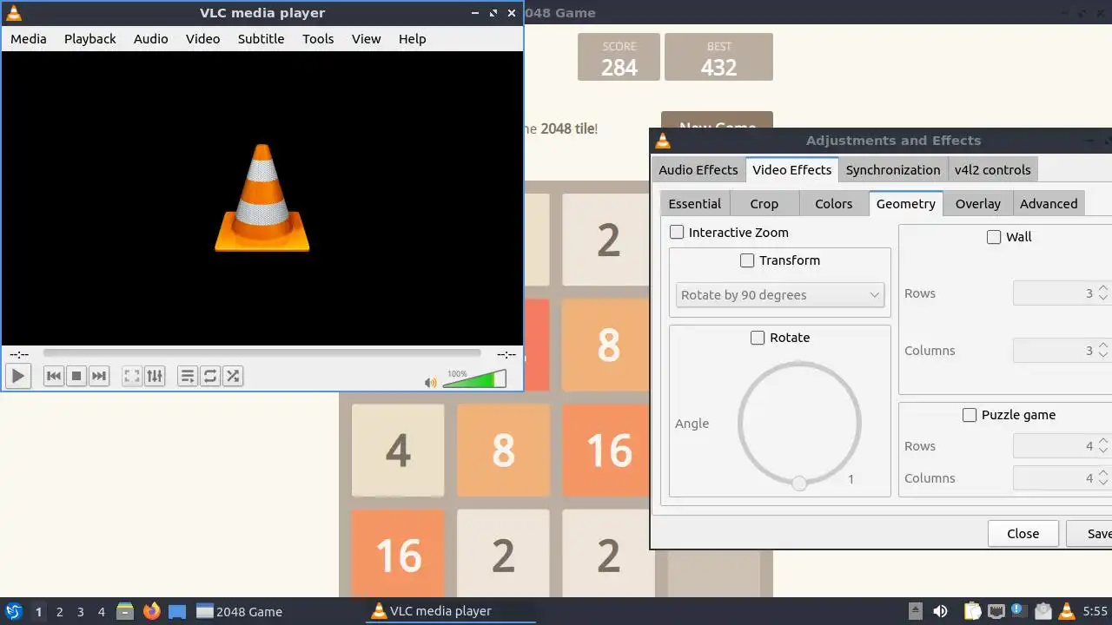Click the Puzzle game Rows spinbox

tap(1061, 446)
